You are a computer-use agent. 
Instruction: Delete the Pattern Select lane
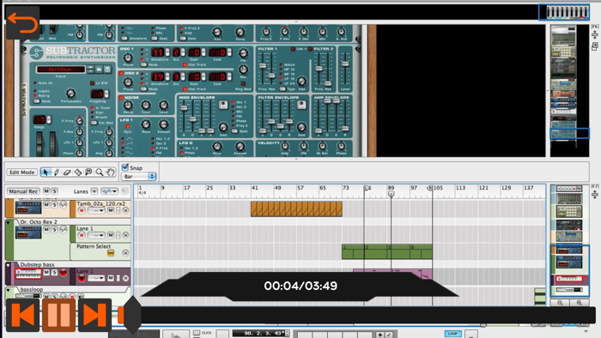125,253
